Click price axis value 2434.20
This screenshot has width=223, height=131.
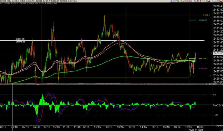218,31
